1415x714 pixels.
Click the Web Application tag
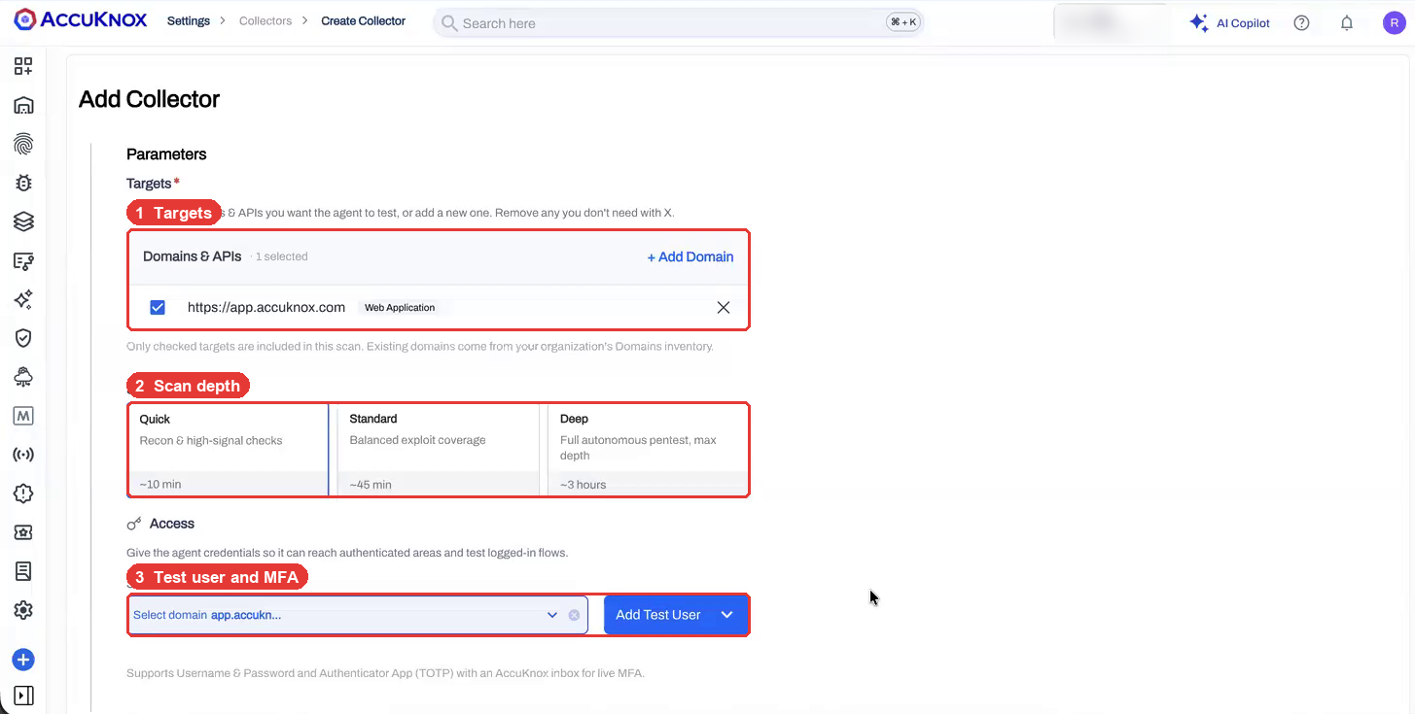coord(400,308)
